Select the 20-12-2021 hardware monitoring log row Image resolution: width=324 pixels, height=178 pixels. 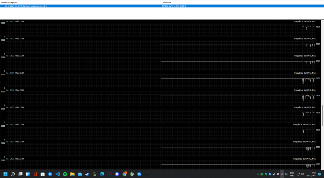[26, 6]
